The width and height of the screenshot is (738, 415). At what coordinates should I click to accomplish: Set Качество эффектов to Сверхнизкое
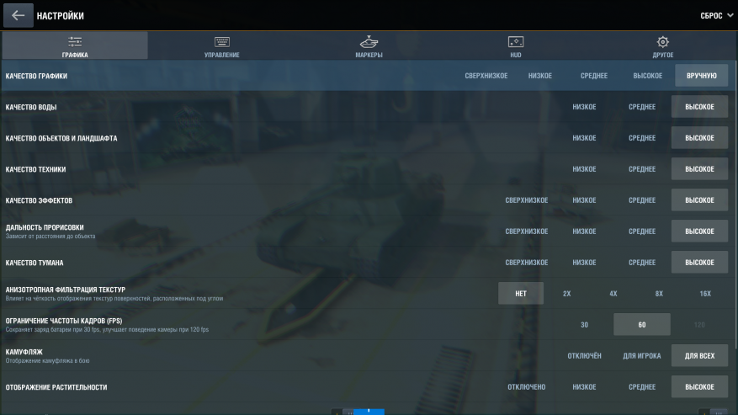tap(527, 200)
